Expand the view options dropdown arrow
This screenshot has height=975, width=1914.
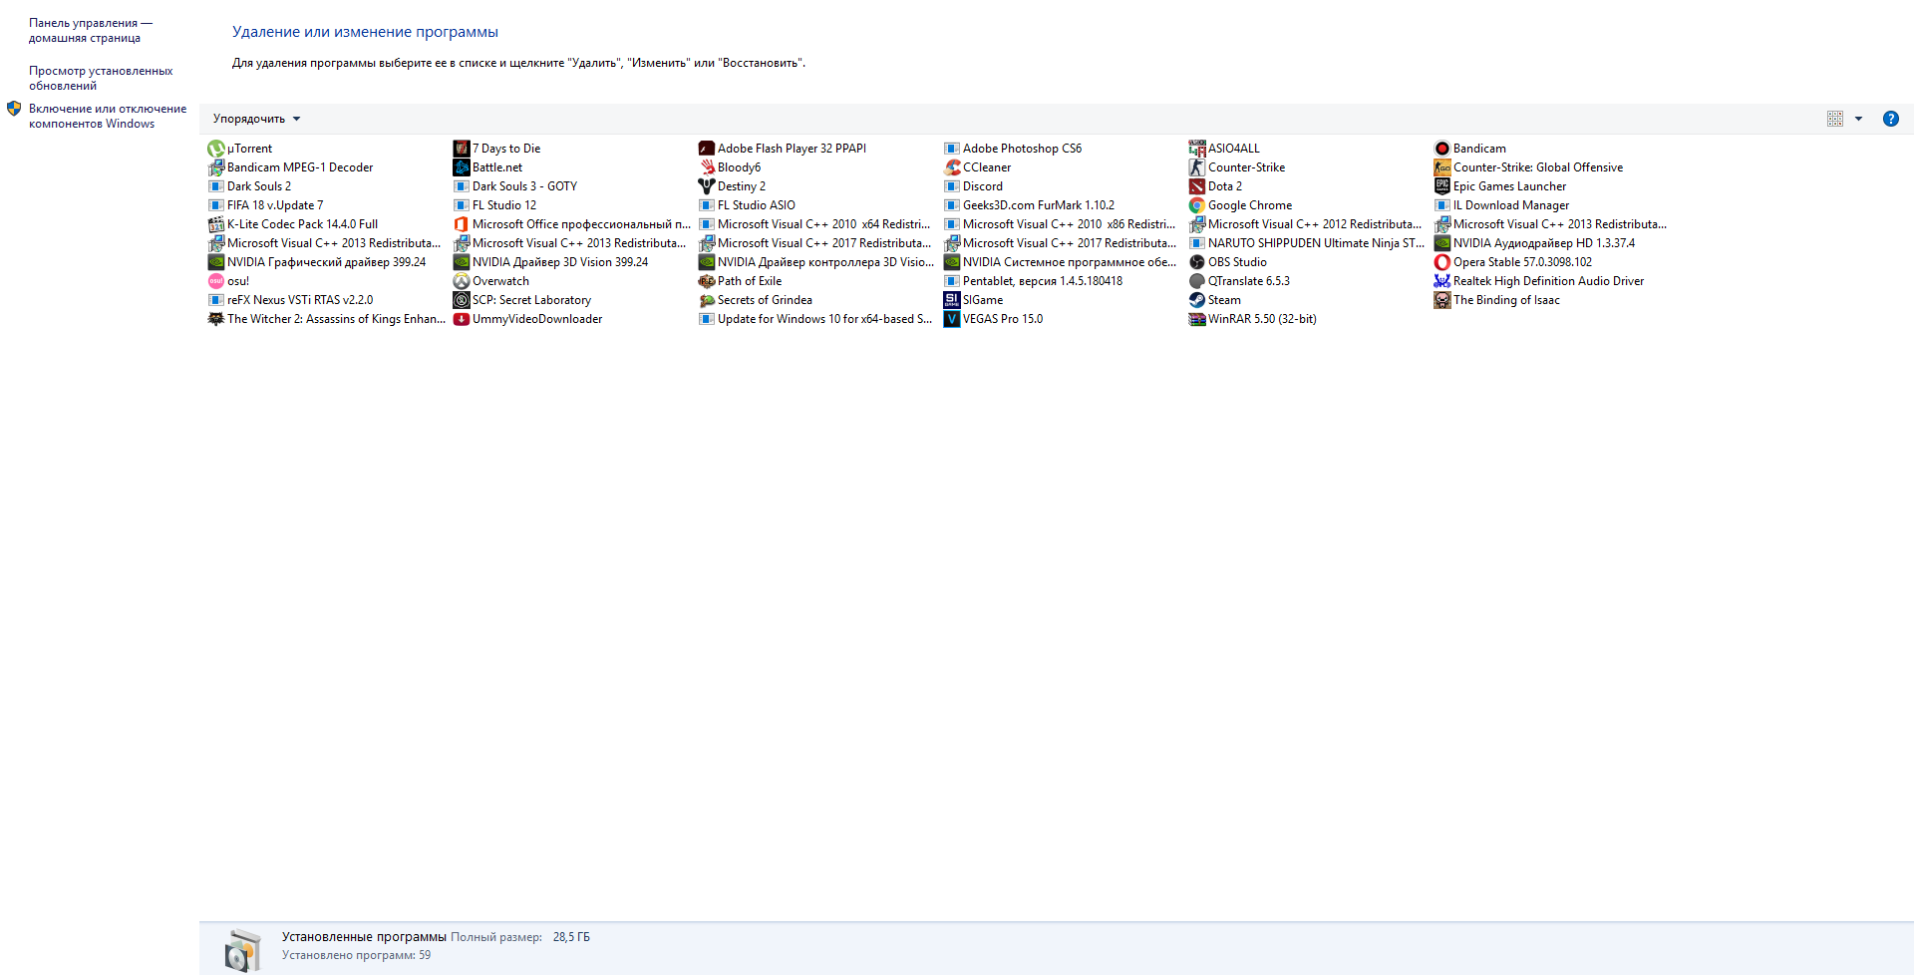(1858, 119)
